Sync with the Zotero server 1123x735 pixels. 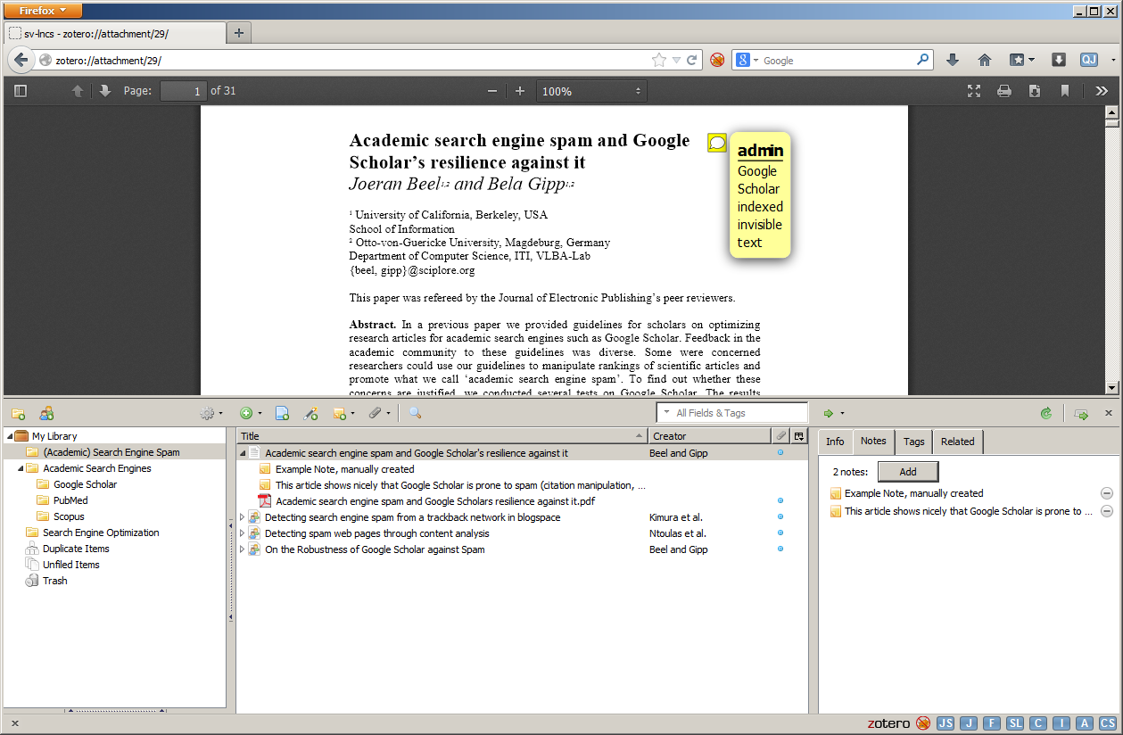coord(1045,413)
